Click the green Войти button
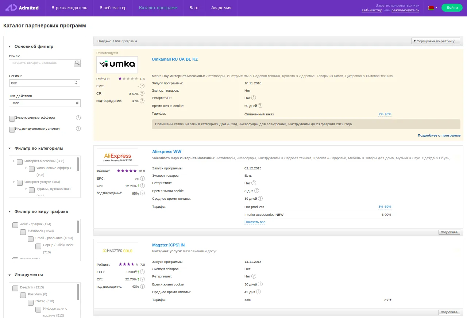 (x=452, y=8)
